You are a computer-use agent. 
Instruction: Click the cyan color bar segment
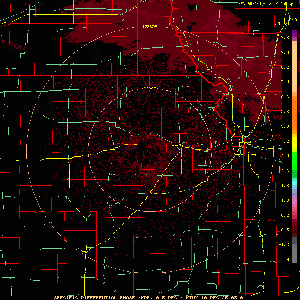click(294, 183)
